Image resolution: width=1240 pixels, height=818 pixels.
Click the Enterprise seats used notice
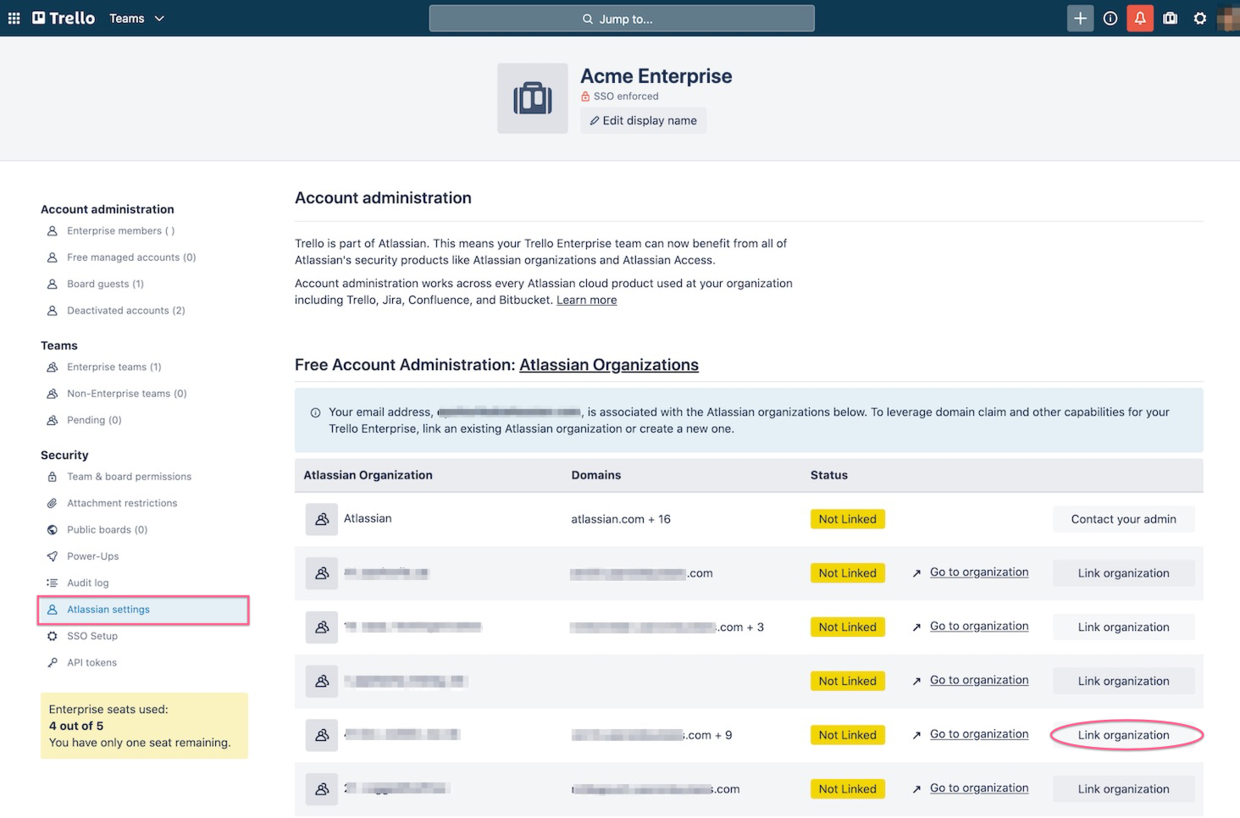tap(144, 726)
